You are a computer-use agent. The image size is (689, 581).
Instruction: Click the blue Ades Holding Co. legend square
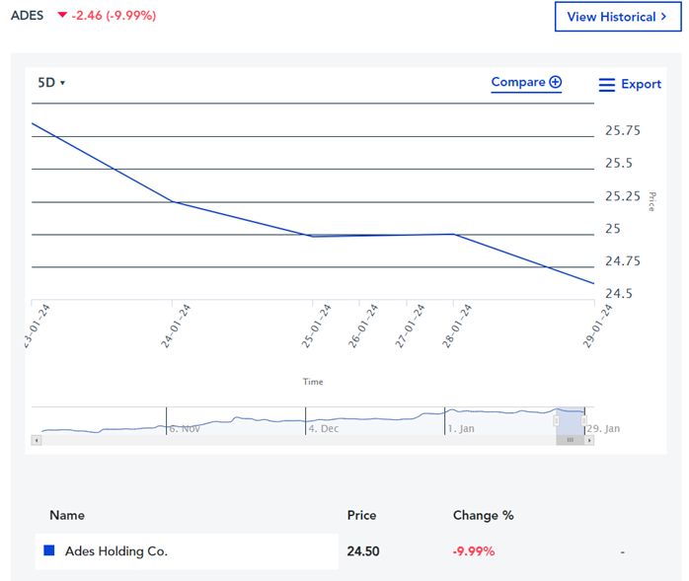tap(49, 551)
